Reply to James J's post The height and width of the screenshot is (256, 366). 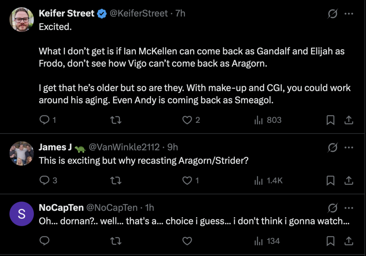point(44,181)
